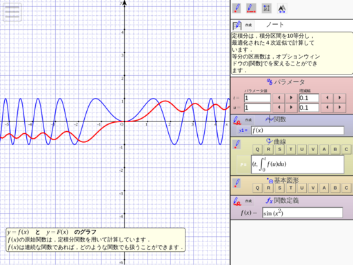Viewport: 353px width, 265px height.
Task: Click the text size A icon
Action: pyautogui.click(x=282, y=9)
